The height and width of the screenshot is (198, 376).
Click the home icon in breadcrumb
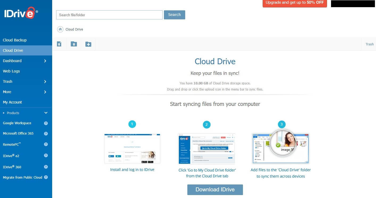pyautogui.click(x=60, y=29)
